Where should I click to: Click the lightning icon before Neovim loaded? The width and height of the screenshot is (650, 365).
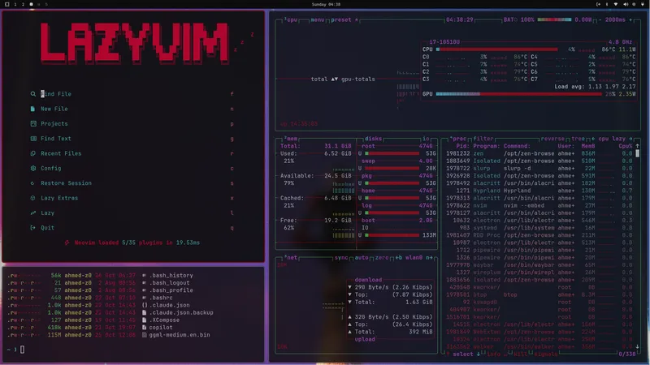pos(67,243)
